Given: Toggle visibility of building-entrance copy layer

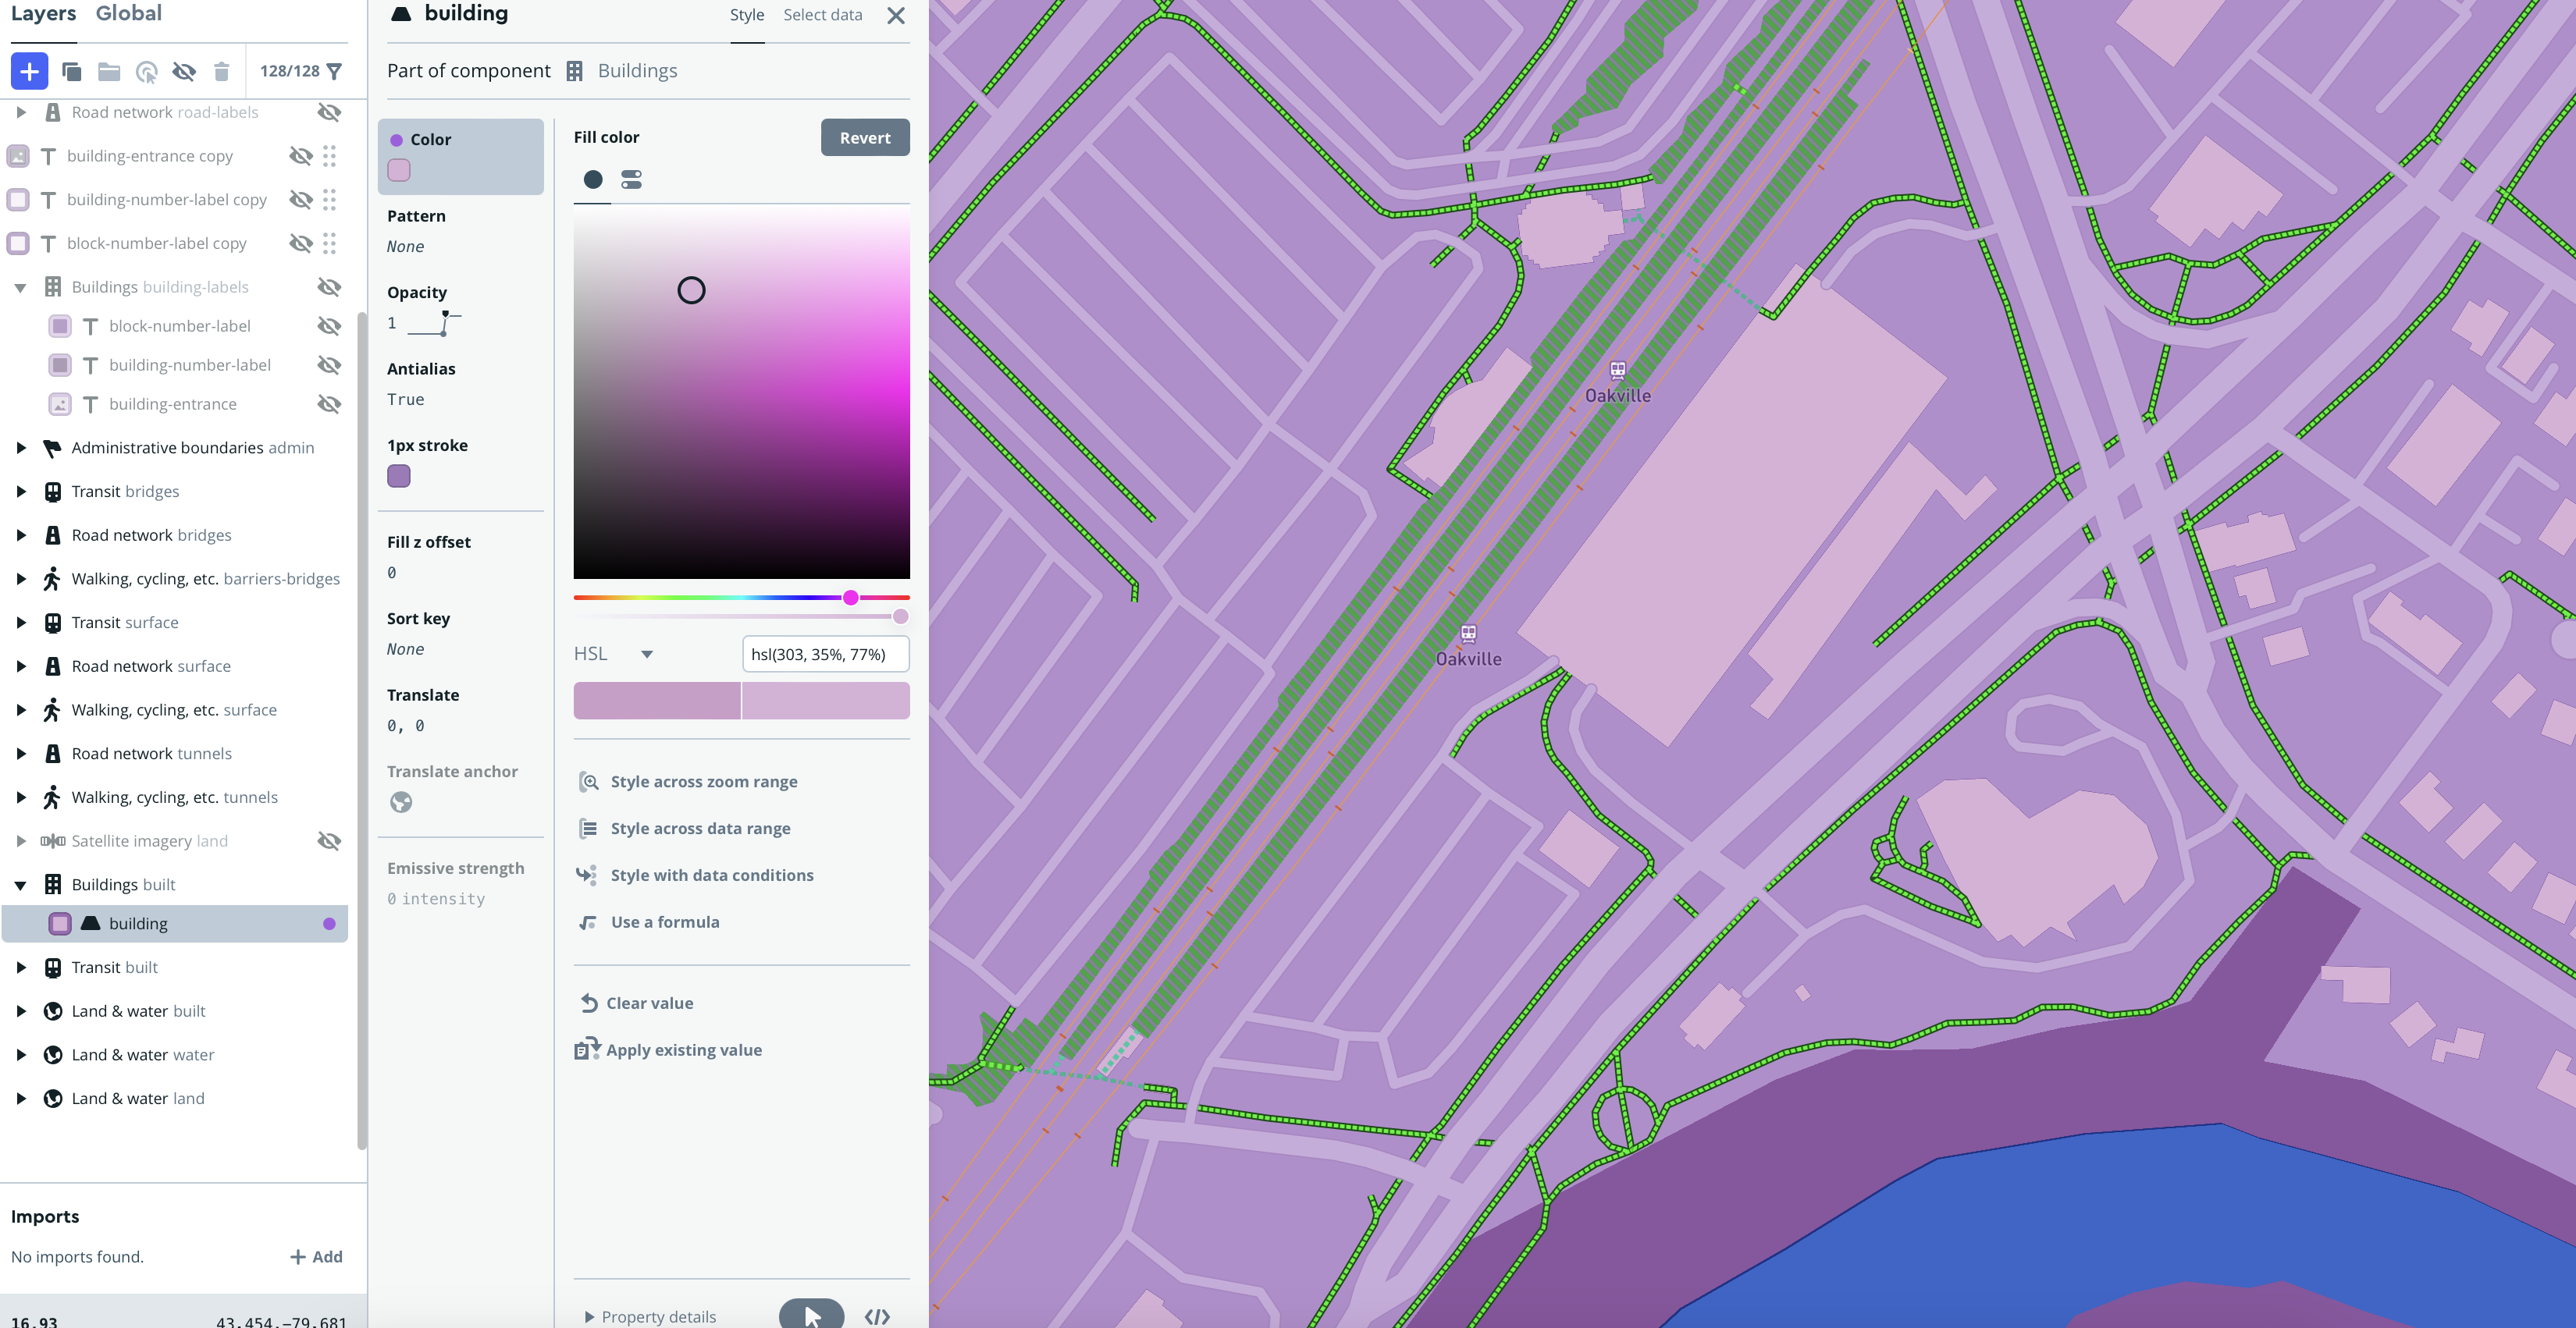Looking at the screenshot, I should coord(301,156).
